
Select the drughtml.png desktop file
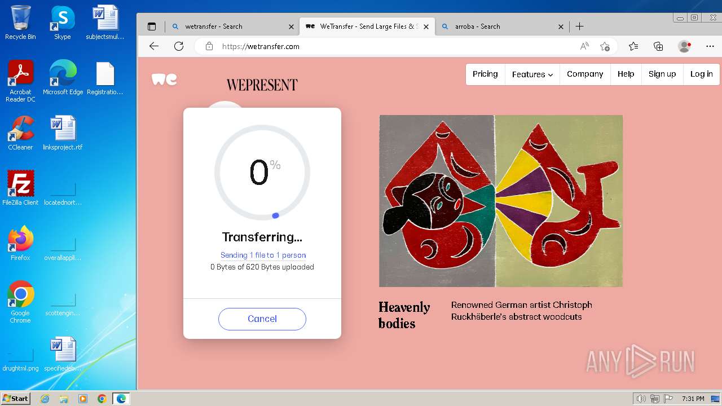pyautogui.click(x=20, y=360)
